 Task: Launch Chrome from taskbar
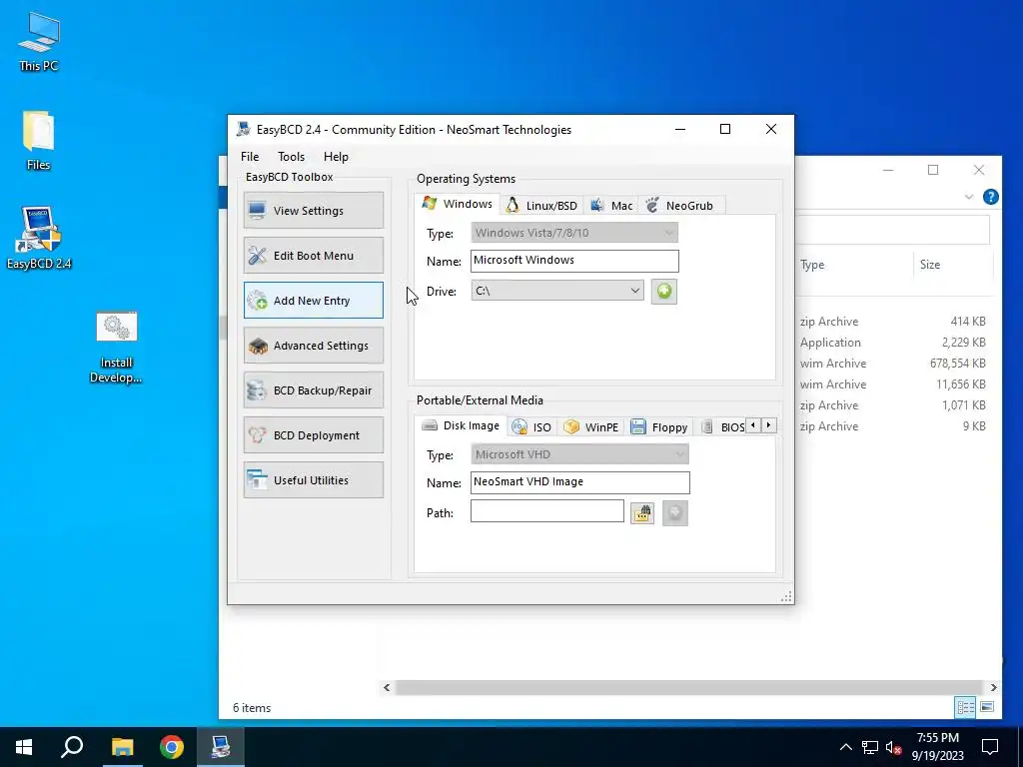click(x=172, y=747)
